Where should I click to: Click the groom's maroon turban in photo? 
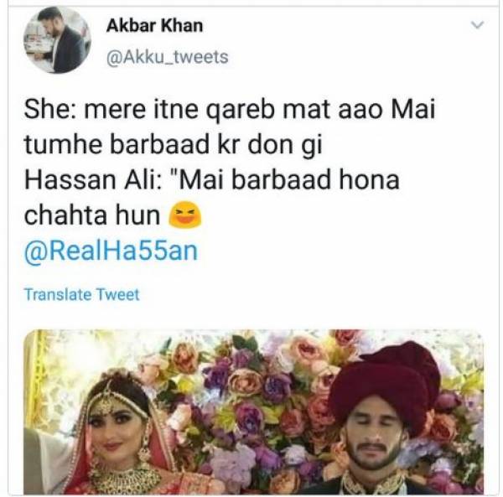[x=385, y=381]
